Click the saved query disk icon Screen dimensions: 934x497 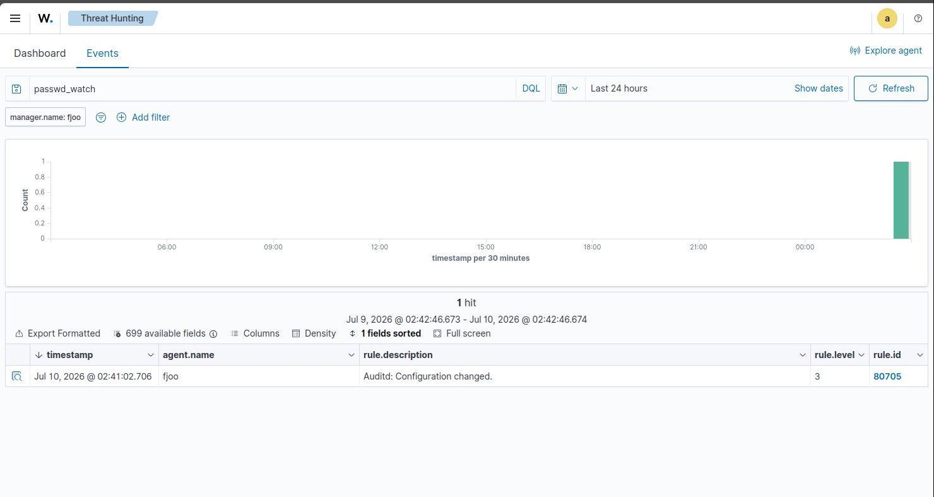click(x=17, y=88)
